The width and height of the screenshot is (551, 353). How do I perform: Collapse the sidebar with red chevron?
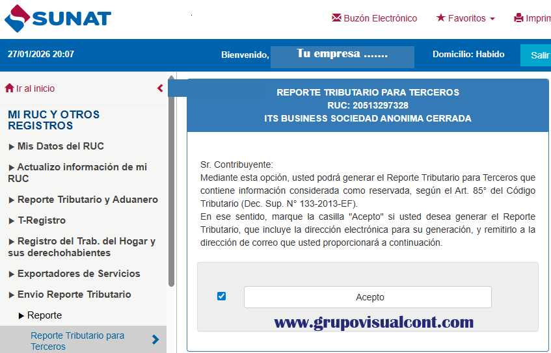[x=160, y=88]
